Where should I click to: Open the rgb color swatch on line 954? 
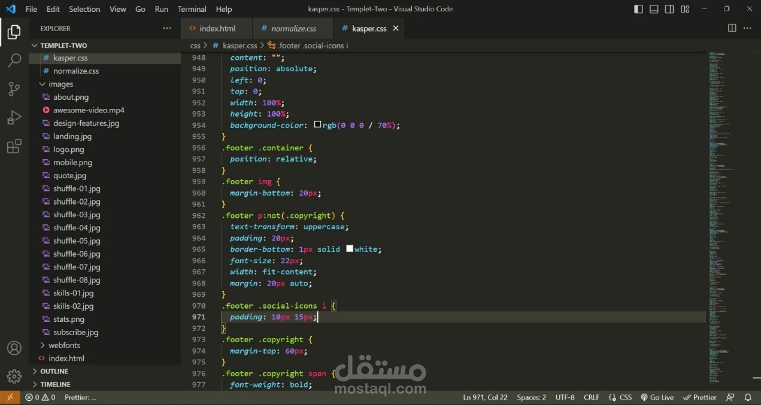pos(318,125)
